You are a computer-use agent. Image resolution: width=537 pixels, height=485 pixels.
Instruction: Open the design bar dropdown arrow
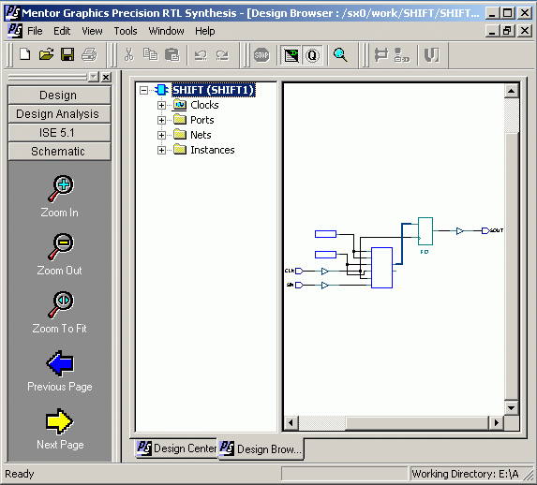click(94, 77)
